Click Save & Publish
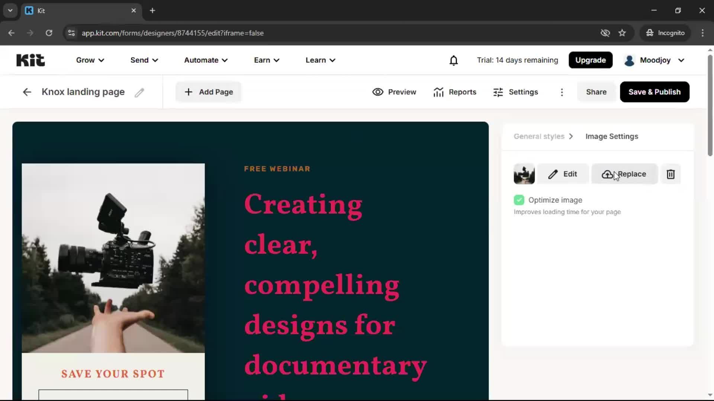Image resolution: width=714 pixels, height=401 pixels. 654,92
